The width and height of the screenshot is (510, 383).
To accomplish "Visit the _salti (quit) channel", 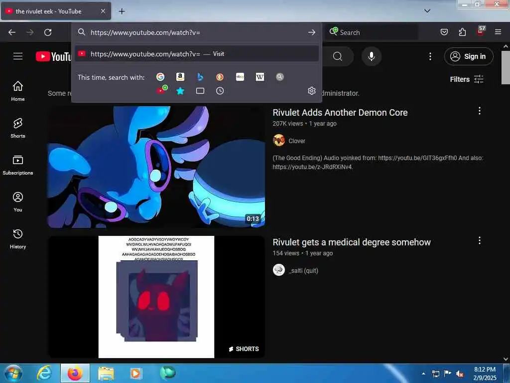I will pos(303,270).
